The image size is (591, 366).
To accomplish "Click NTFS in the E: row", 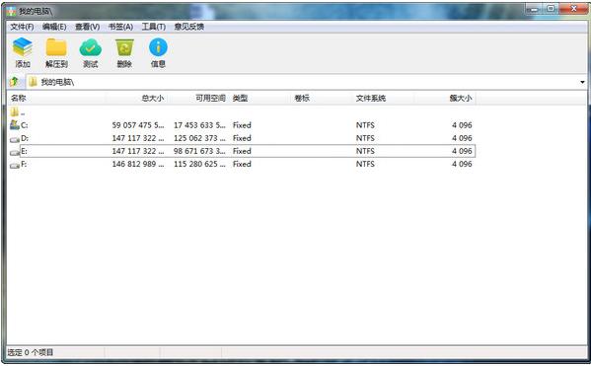I will [365, 151].
